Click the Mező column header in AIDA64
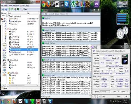 click(17, 13)
